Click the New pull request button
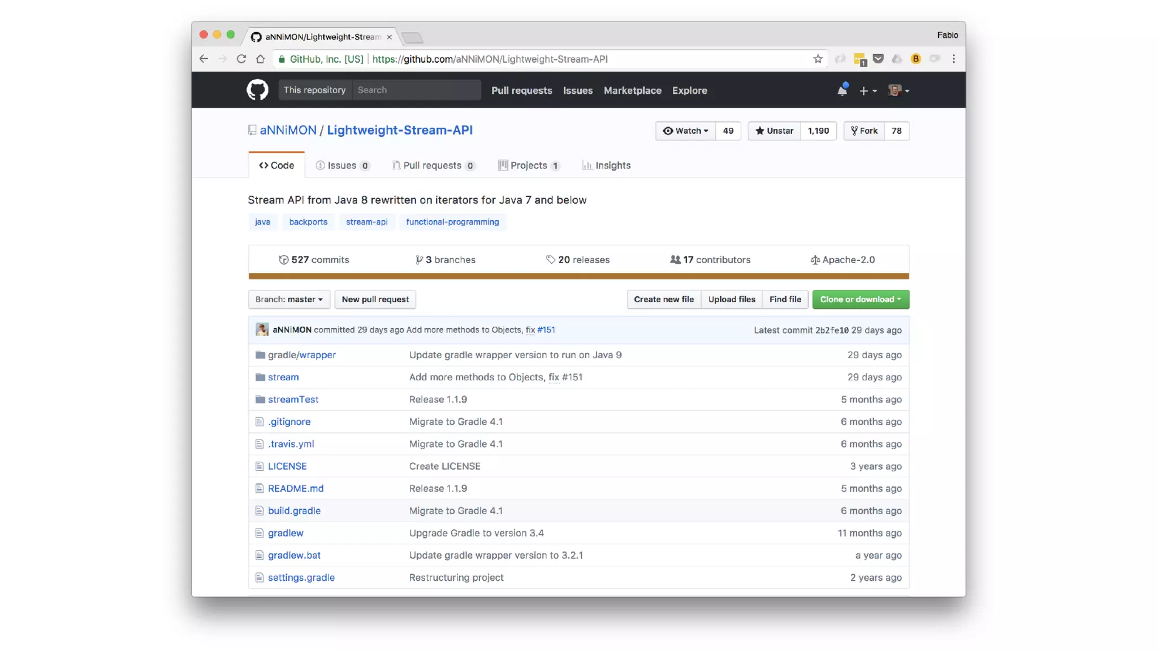The image size is (1158, 651). (x=375, y=299)
